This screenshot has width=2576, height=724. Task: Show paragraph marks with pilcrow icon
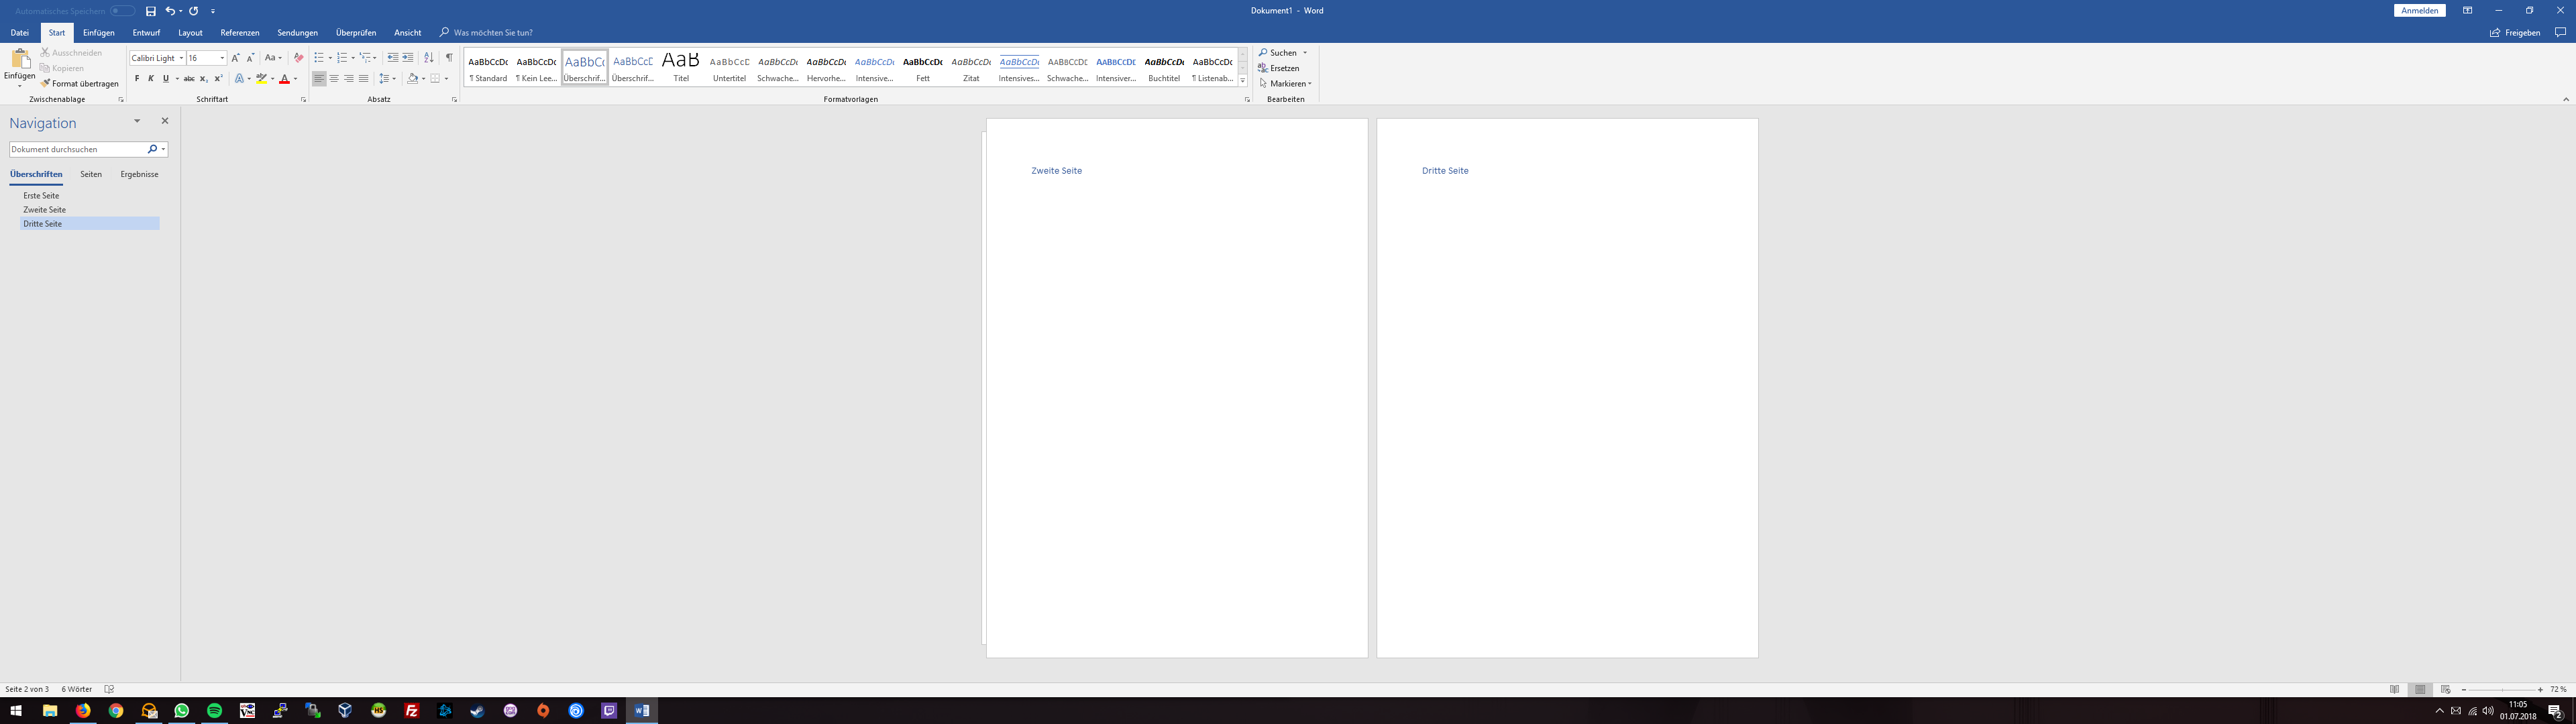[449, 58]
